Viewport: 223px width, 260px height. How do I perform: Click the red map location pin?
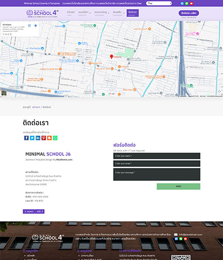tap(112, 57)
